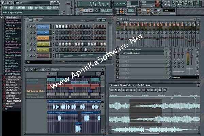The image size is (204, 136).
Task: Open the HELP menu
Action: click(x=55, y=8)
